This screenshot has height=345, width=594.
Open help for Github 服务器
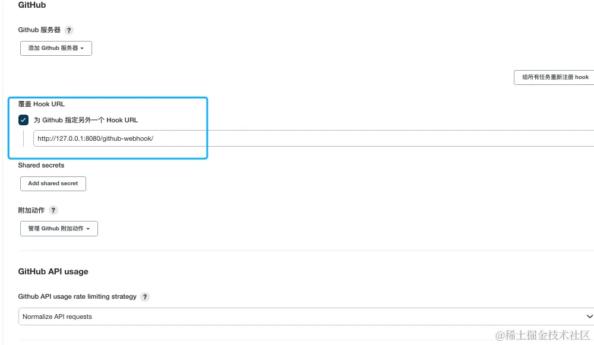pyautogui.click(x=68, y=30)
